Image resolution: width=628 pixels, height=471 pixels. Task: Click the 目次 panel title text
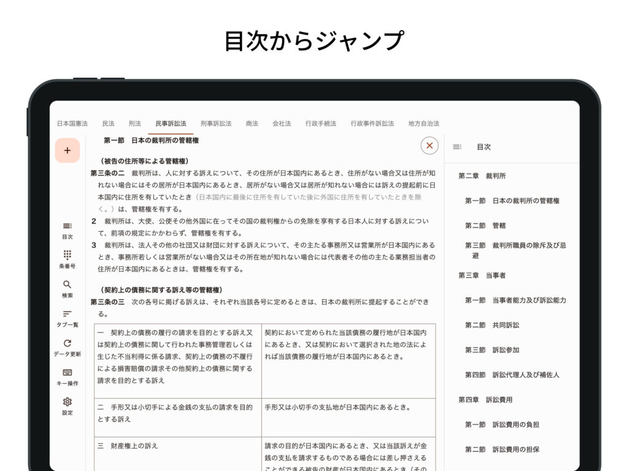(483, 147)
